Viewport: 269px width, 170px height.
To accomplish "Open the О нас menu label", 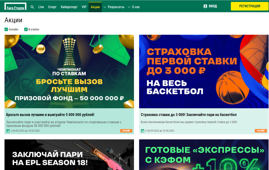I will pyautogui.click(x=136, y=7).
